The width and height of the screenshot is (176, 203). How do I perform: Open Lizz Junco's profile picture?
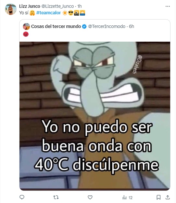[11, 9]
